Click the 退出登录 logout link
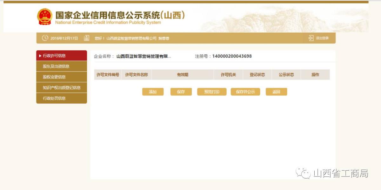Image resolution: width=381 pixels, height=190 pixels. [322, 38]
